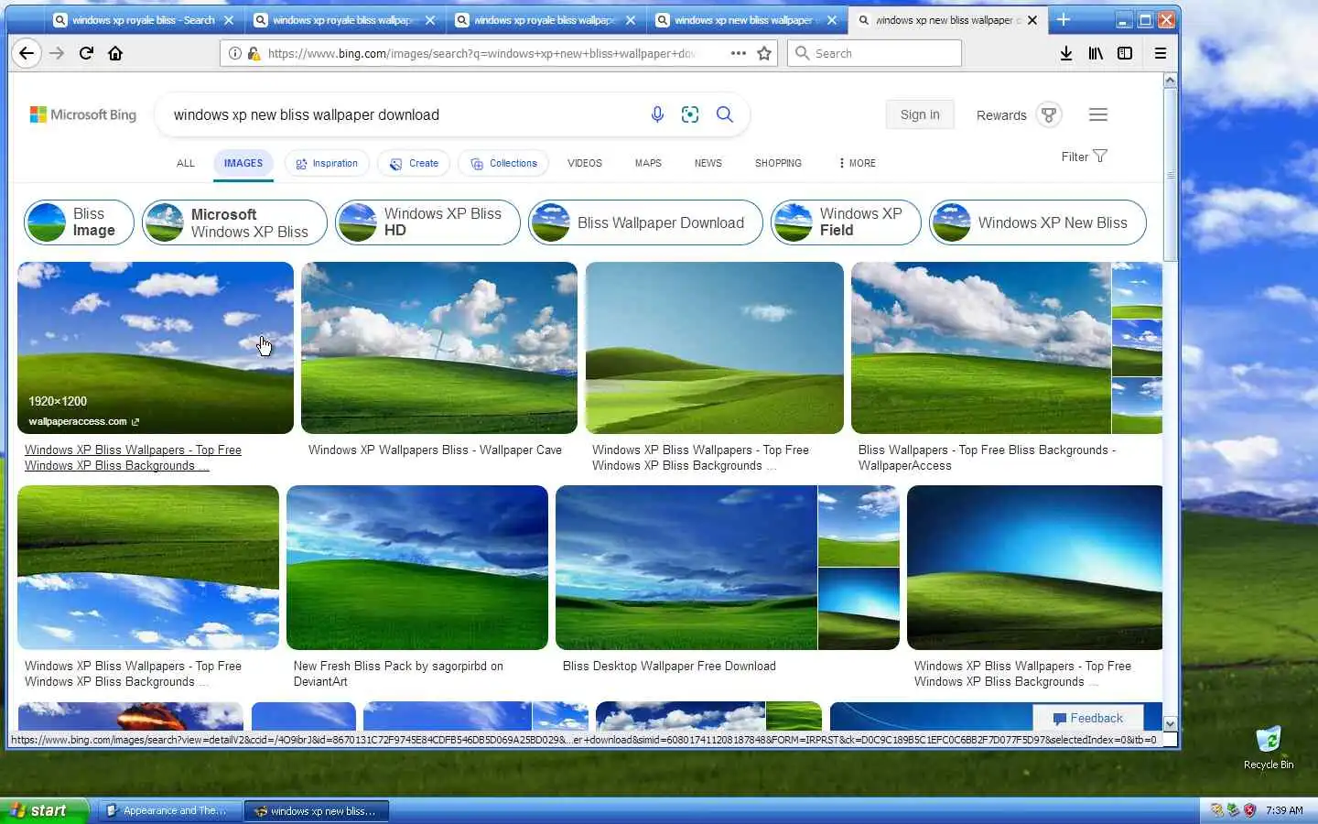This screenshot has height=824, width=1318.
Task: Open the page actions three-dot menu in address bar
Action: coord(738,53)
